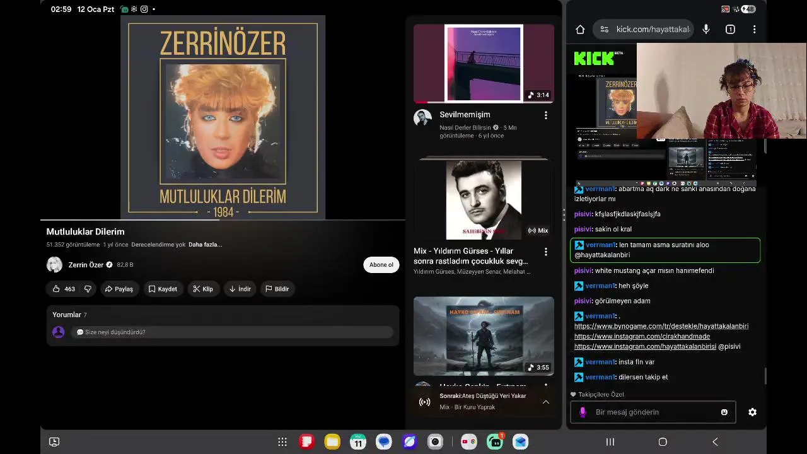Focus the Bir mesaj gönderin chat input
The image size is (807, 454).
coord(653,412)
